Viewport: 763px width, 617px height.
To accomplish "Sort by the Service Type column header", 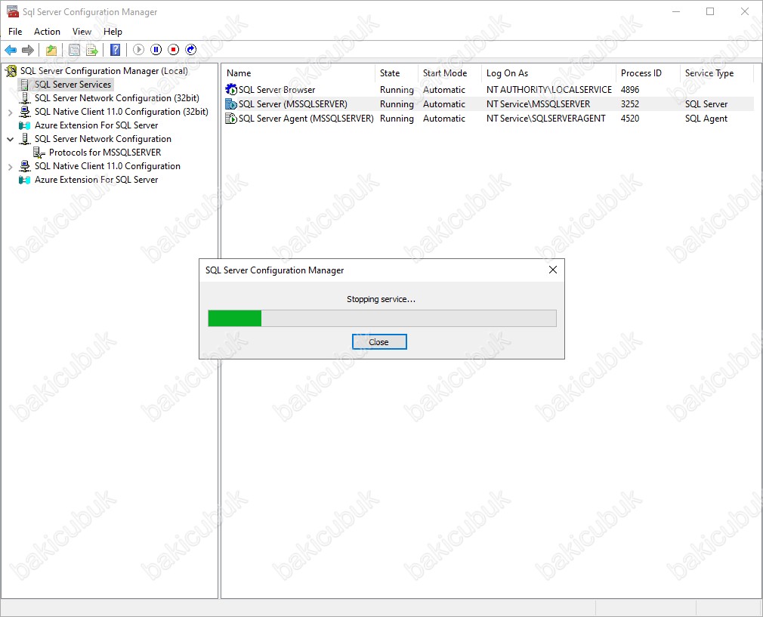I will pyautogui.click(x=716, y=73).
